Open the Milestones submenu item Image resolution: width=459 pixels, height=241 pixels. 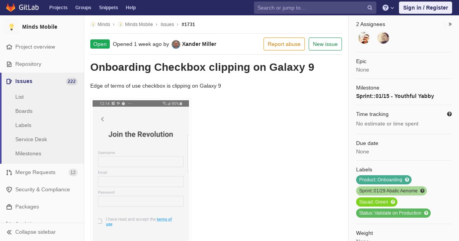pyautogui.click(x=28, y=153)
